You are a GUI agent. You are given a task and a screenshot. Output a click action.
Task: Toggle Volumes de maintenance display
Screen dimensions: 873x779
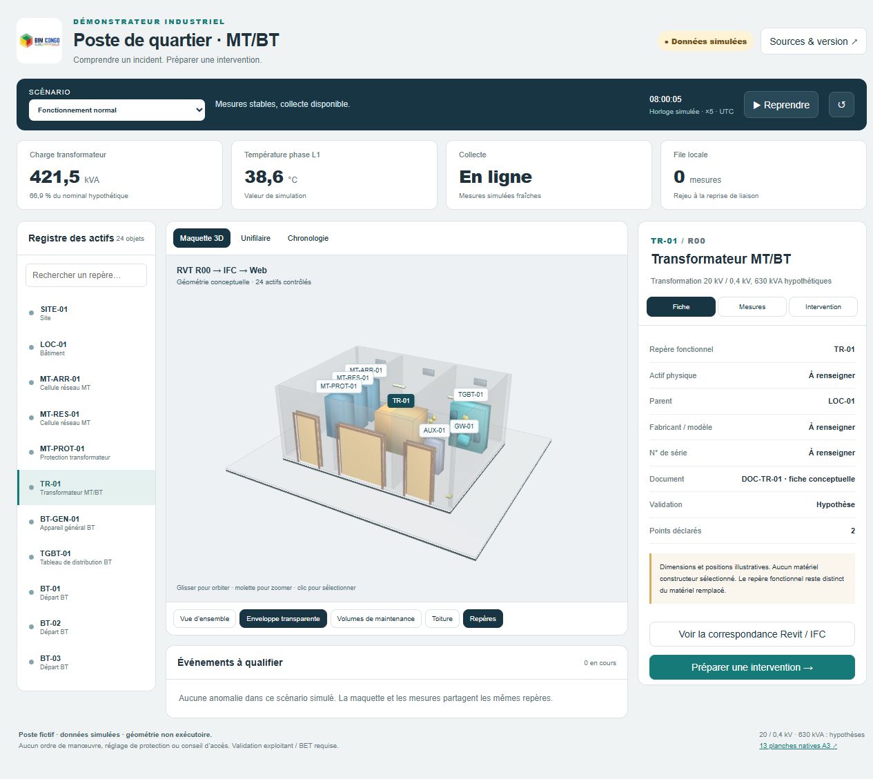coord(375,619)
